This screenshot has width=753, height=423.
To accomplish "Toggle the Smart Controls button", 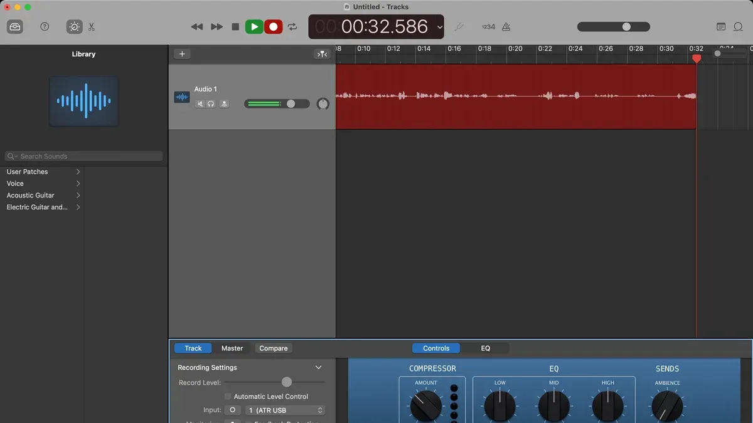I will tap(74, 27).
